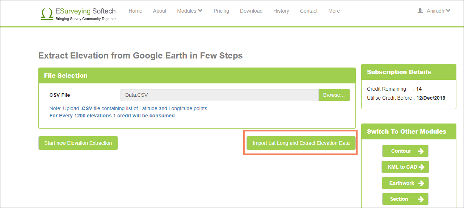This screenshot has height=208, width=464.
Task: Expand the Modules dropdown menu
Action: [190, 11]
